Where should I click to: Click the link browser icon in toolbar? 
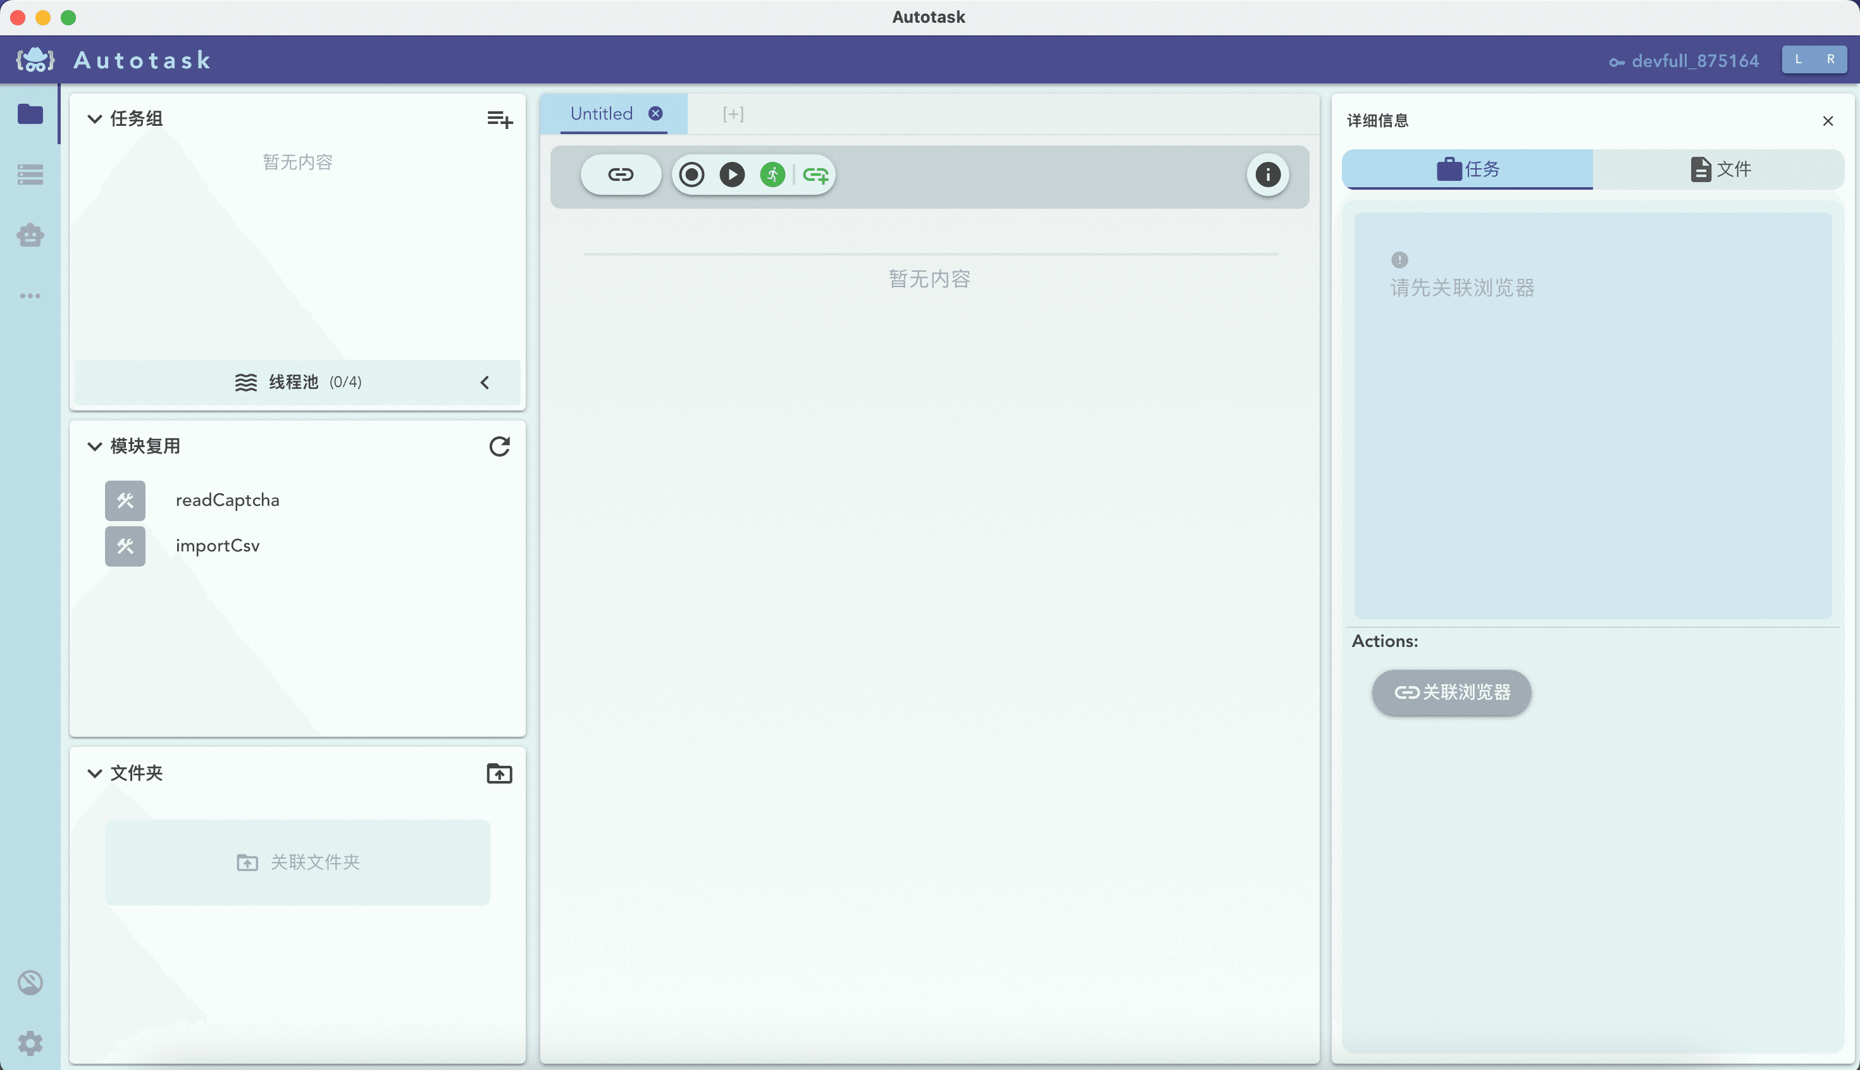[621, 175]
